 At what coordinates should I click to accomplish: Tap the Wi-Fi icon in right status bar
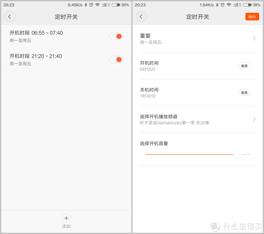point(229,5)
